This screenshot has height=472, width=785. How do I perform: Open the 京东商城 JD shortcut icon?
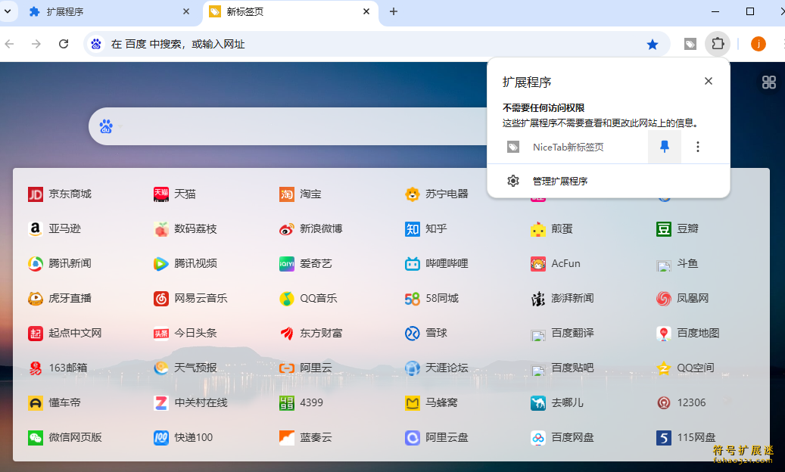click(35, 194)
